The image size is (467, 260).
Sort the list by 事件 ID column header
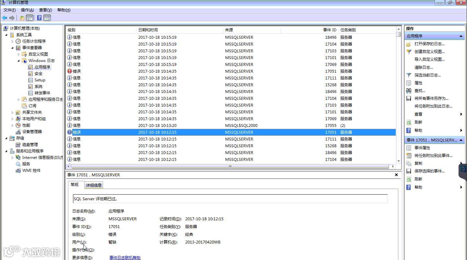point(309,30)
